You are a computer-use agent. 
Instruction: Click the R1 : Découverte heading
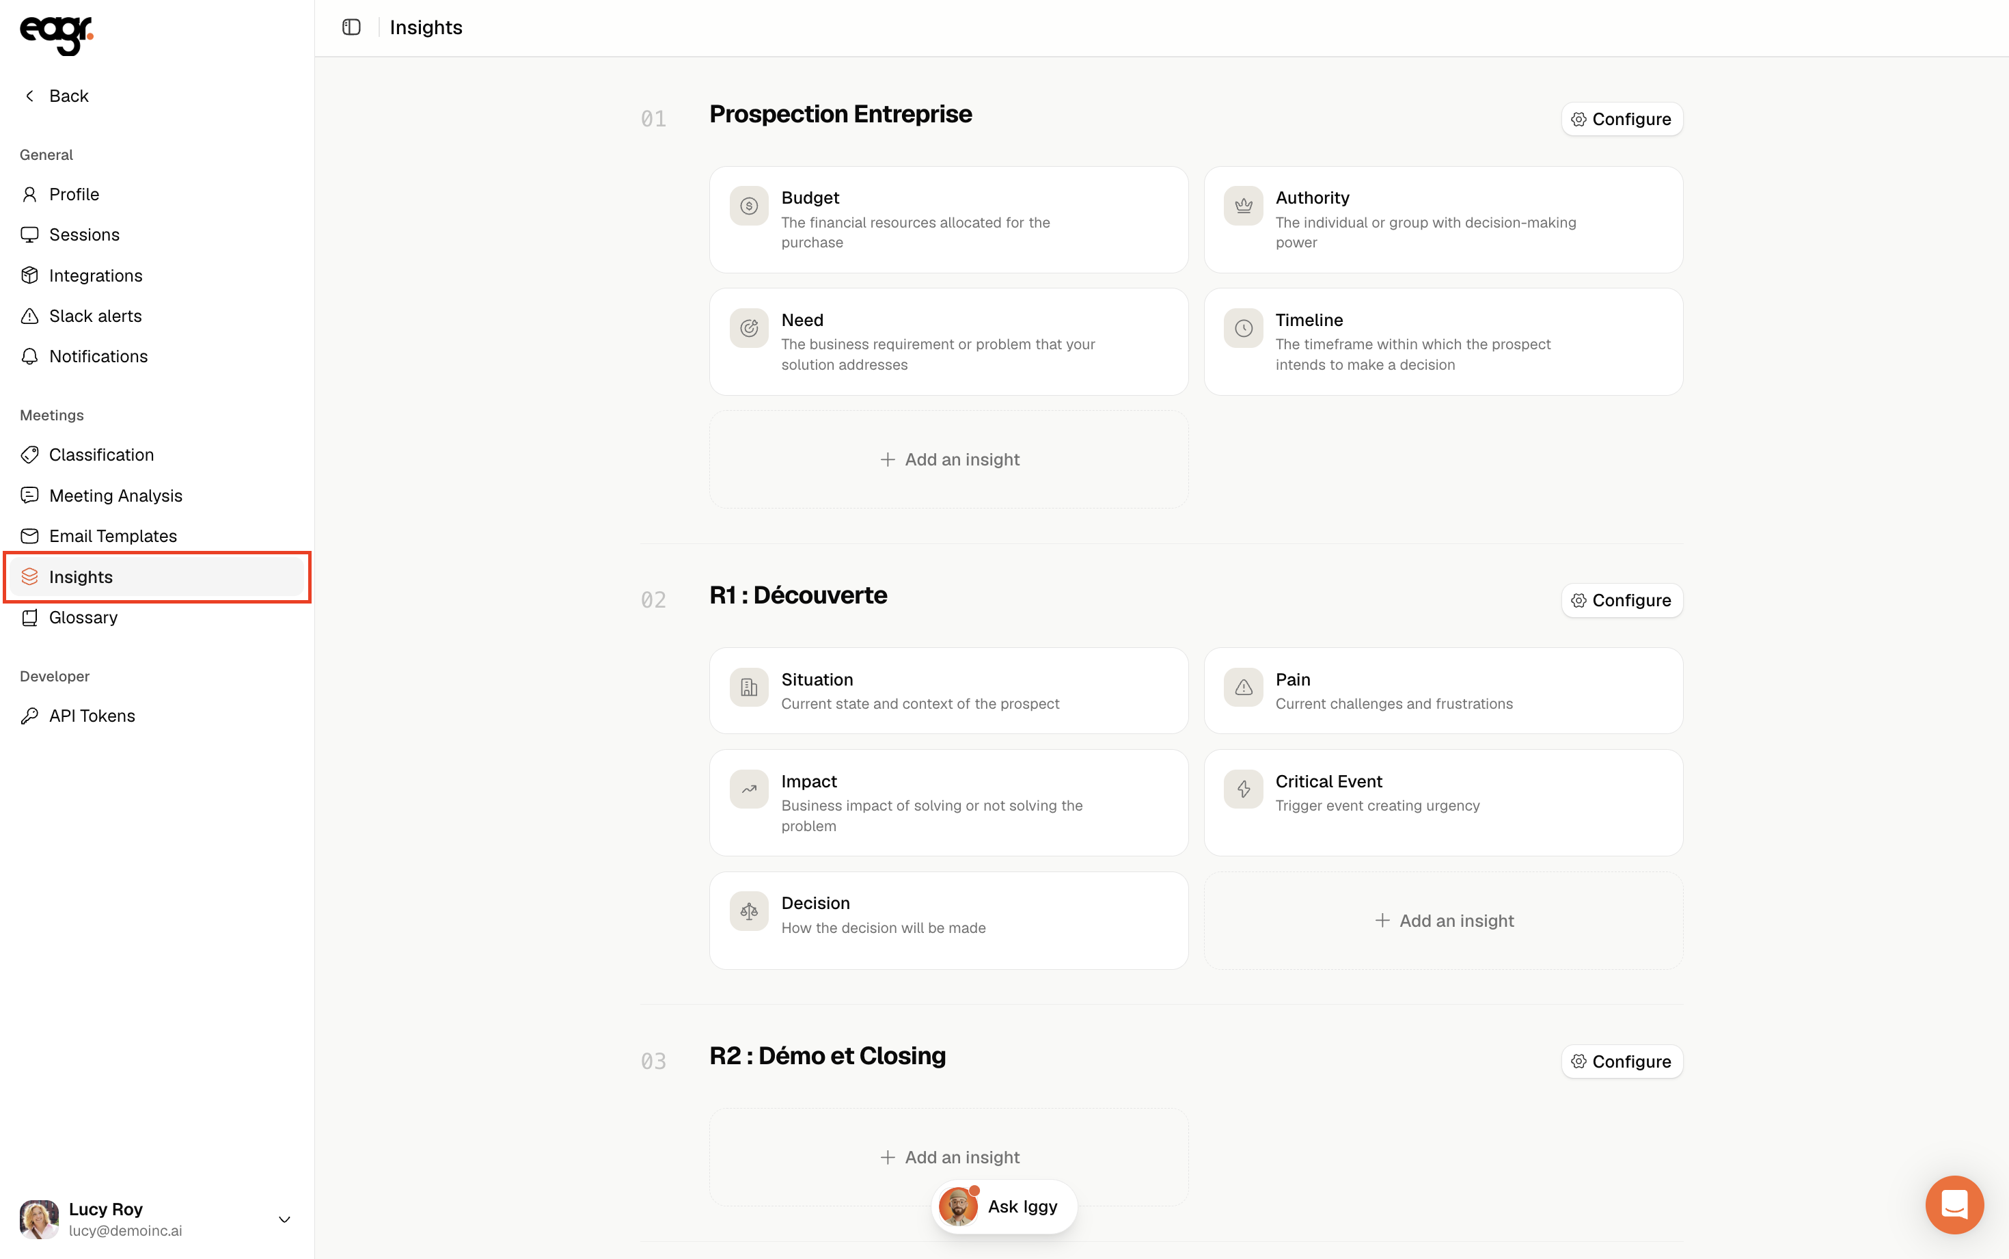click(x=798, y=595)
